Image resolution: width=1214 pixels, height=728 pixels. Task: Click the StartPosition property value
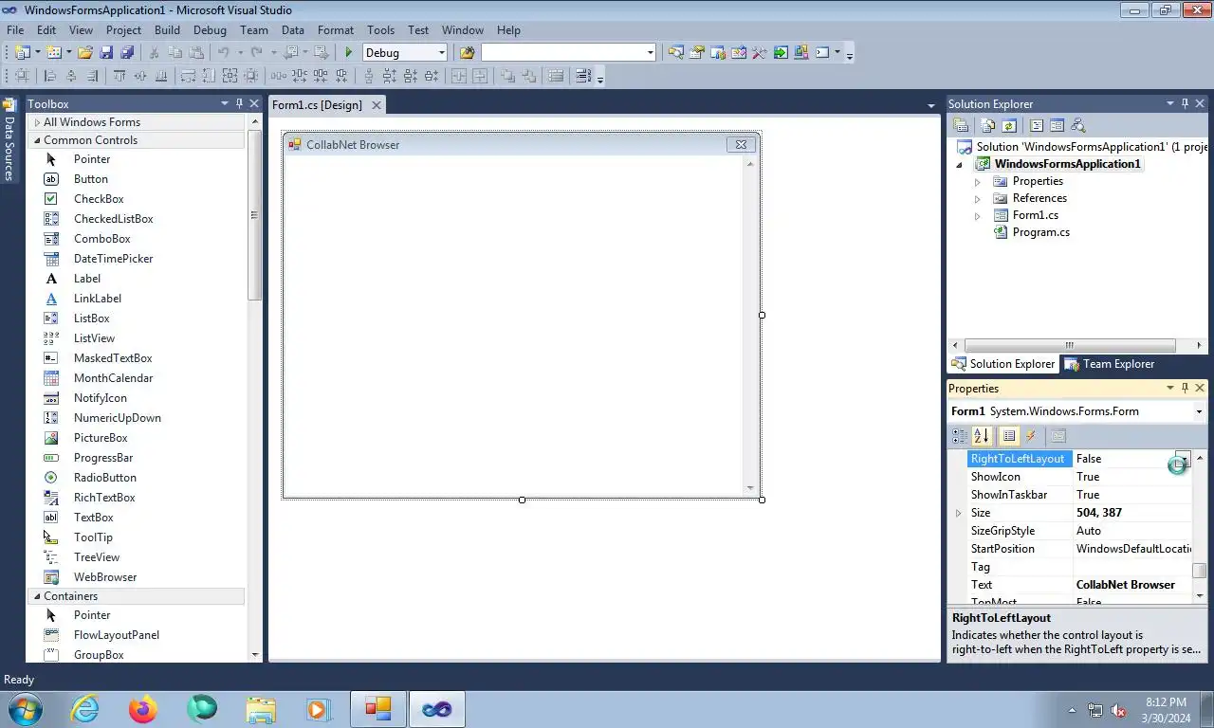coord(1132,549)
